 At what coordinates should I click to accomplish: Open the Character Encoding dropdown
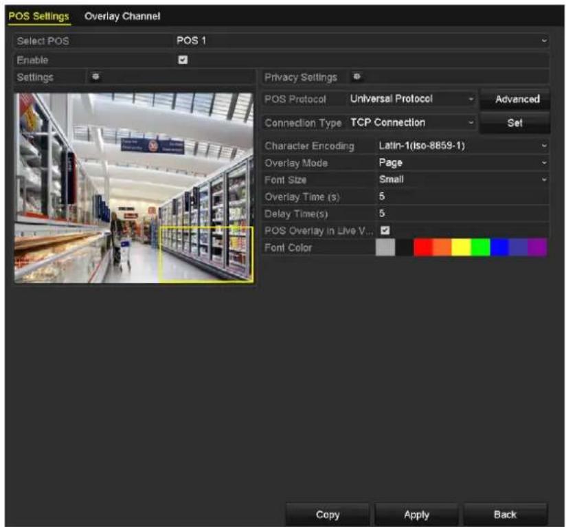(462, 146)
